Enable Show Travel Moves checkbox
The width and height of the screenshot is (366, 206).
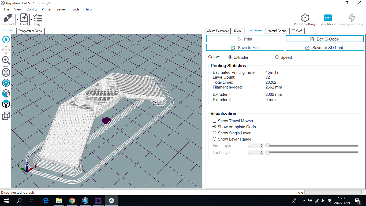coord(214,121)
